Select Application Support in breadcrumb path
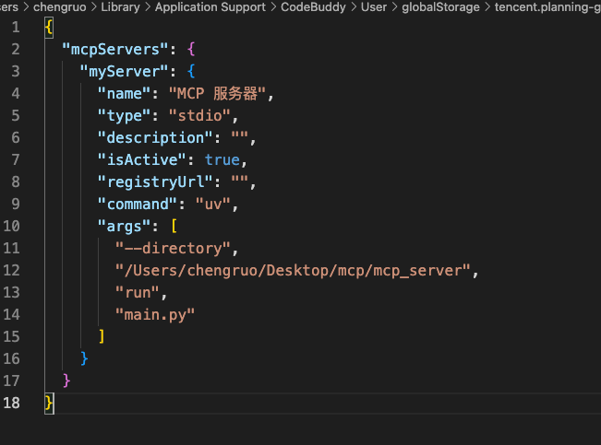 [210, 6]
